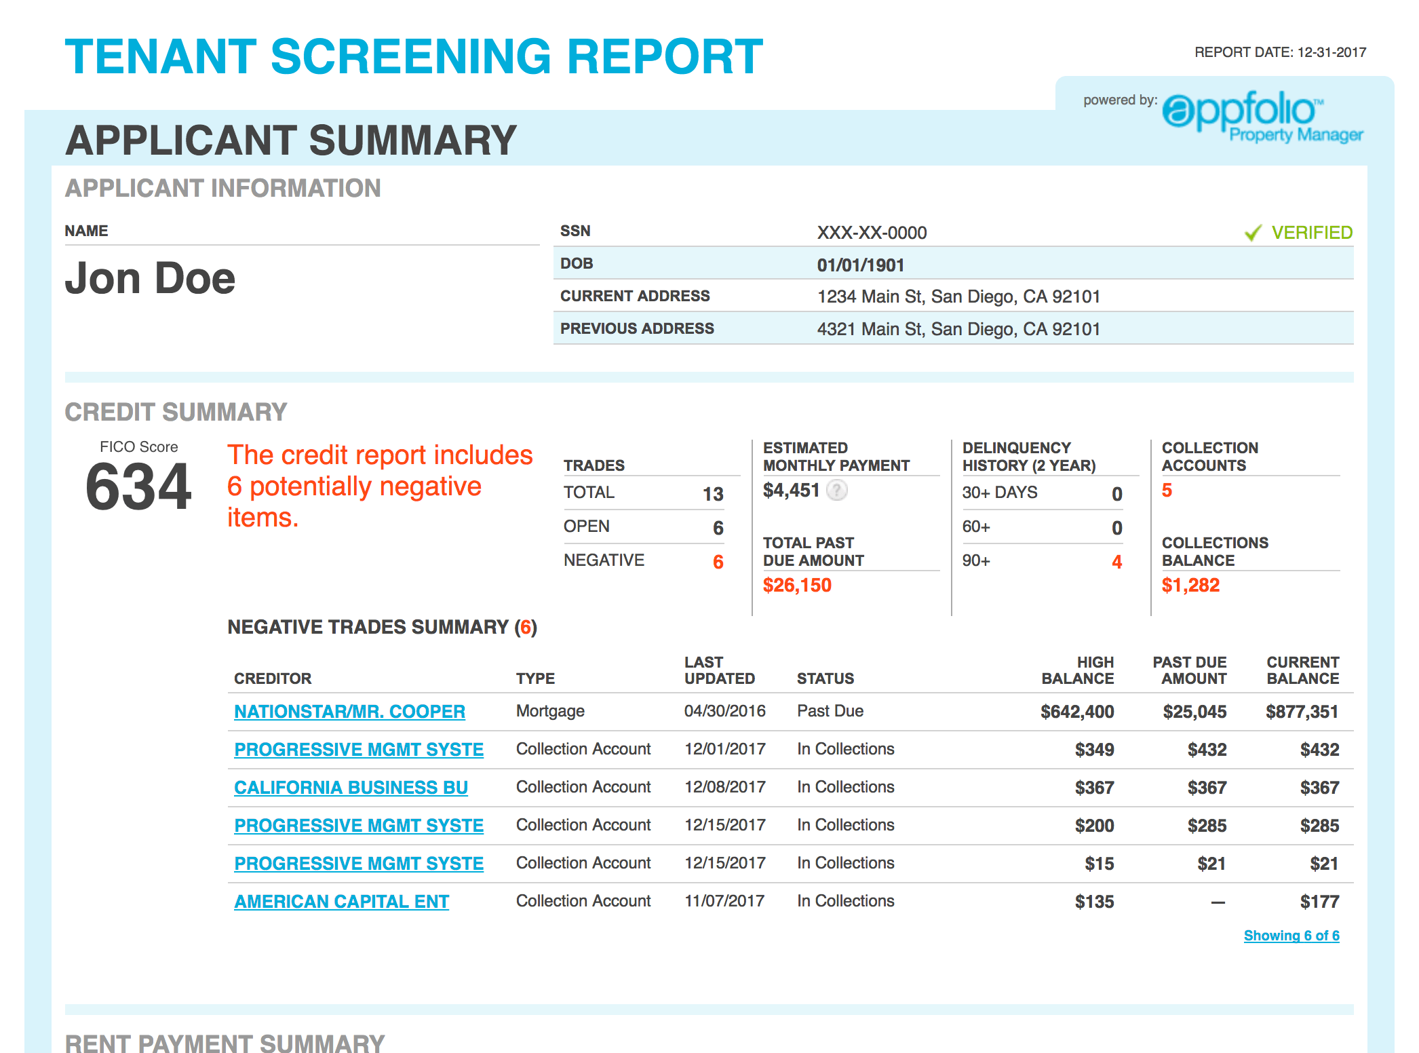Open the NATIONSTAR/MR. COOPER creditor details
The image size is (1419, 1053).
pyautogui.click(x=349, y=711)
